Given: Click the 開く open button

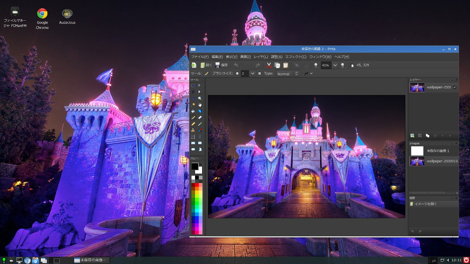Looking at the screenshot, I should (x=206, y=65).
